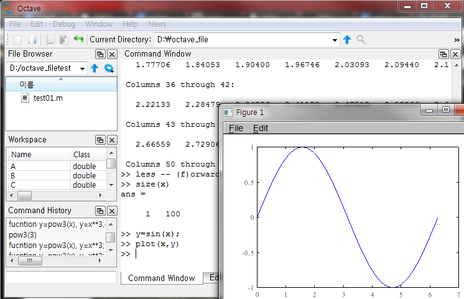The image size is (464, 299).
Task: Go up one directory in main toolbar
Action: tap(347, 40)
